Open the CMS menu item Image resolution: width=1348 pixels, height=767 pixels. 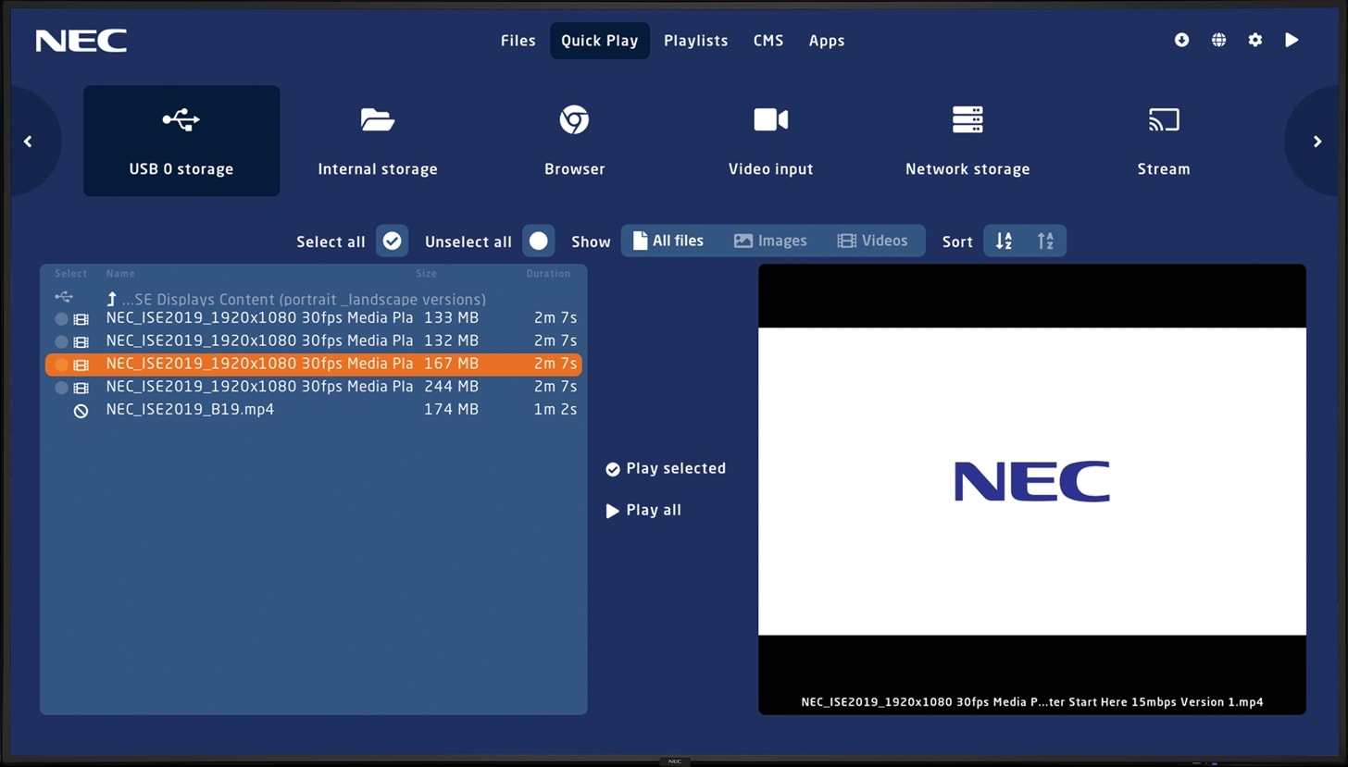pos(768,40)
